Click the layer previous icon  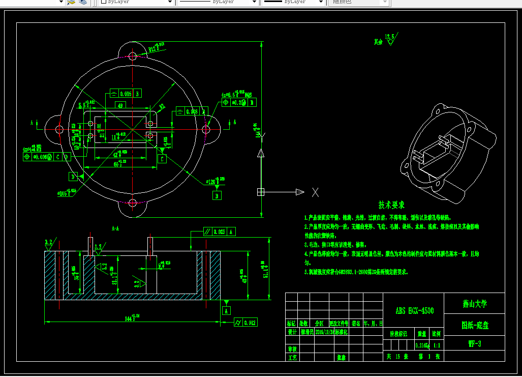[x=82, y=2]
